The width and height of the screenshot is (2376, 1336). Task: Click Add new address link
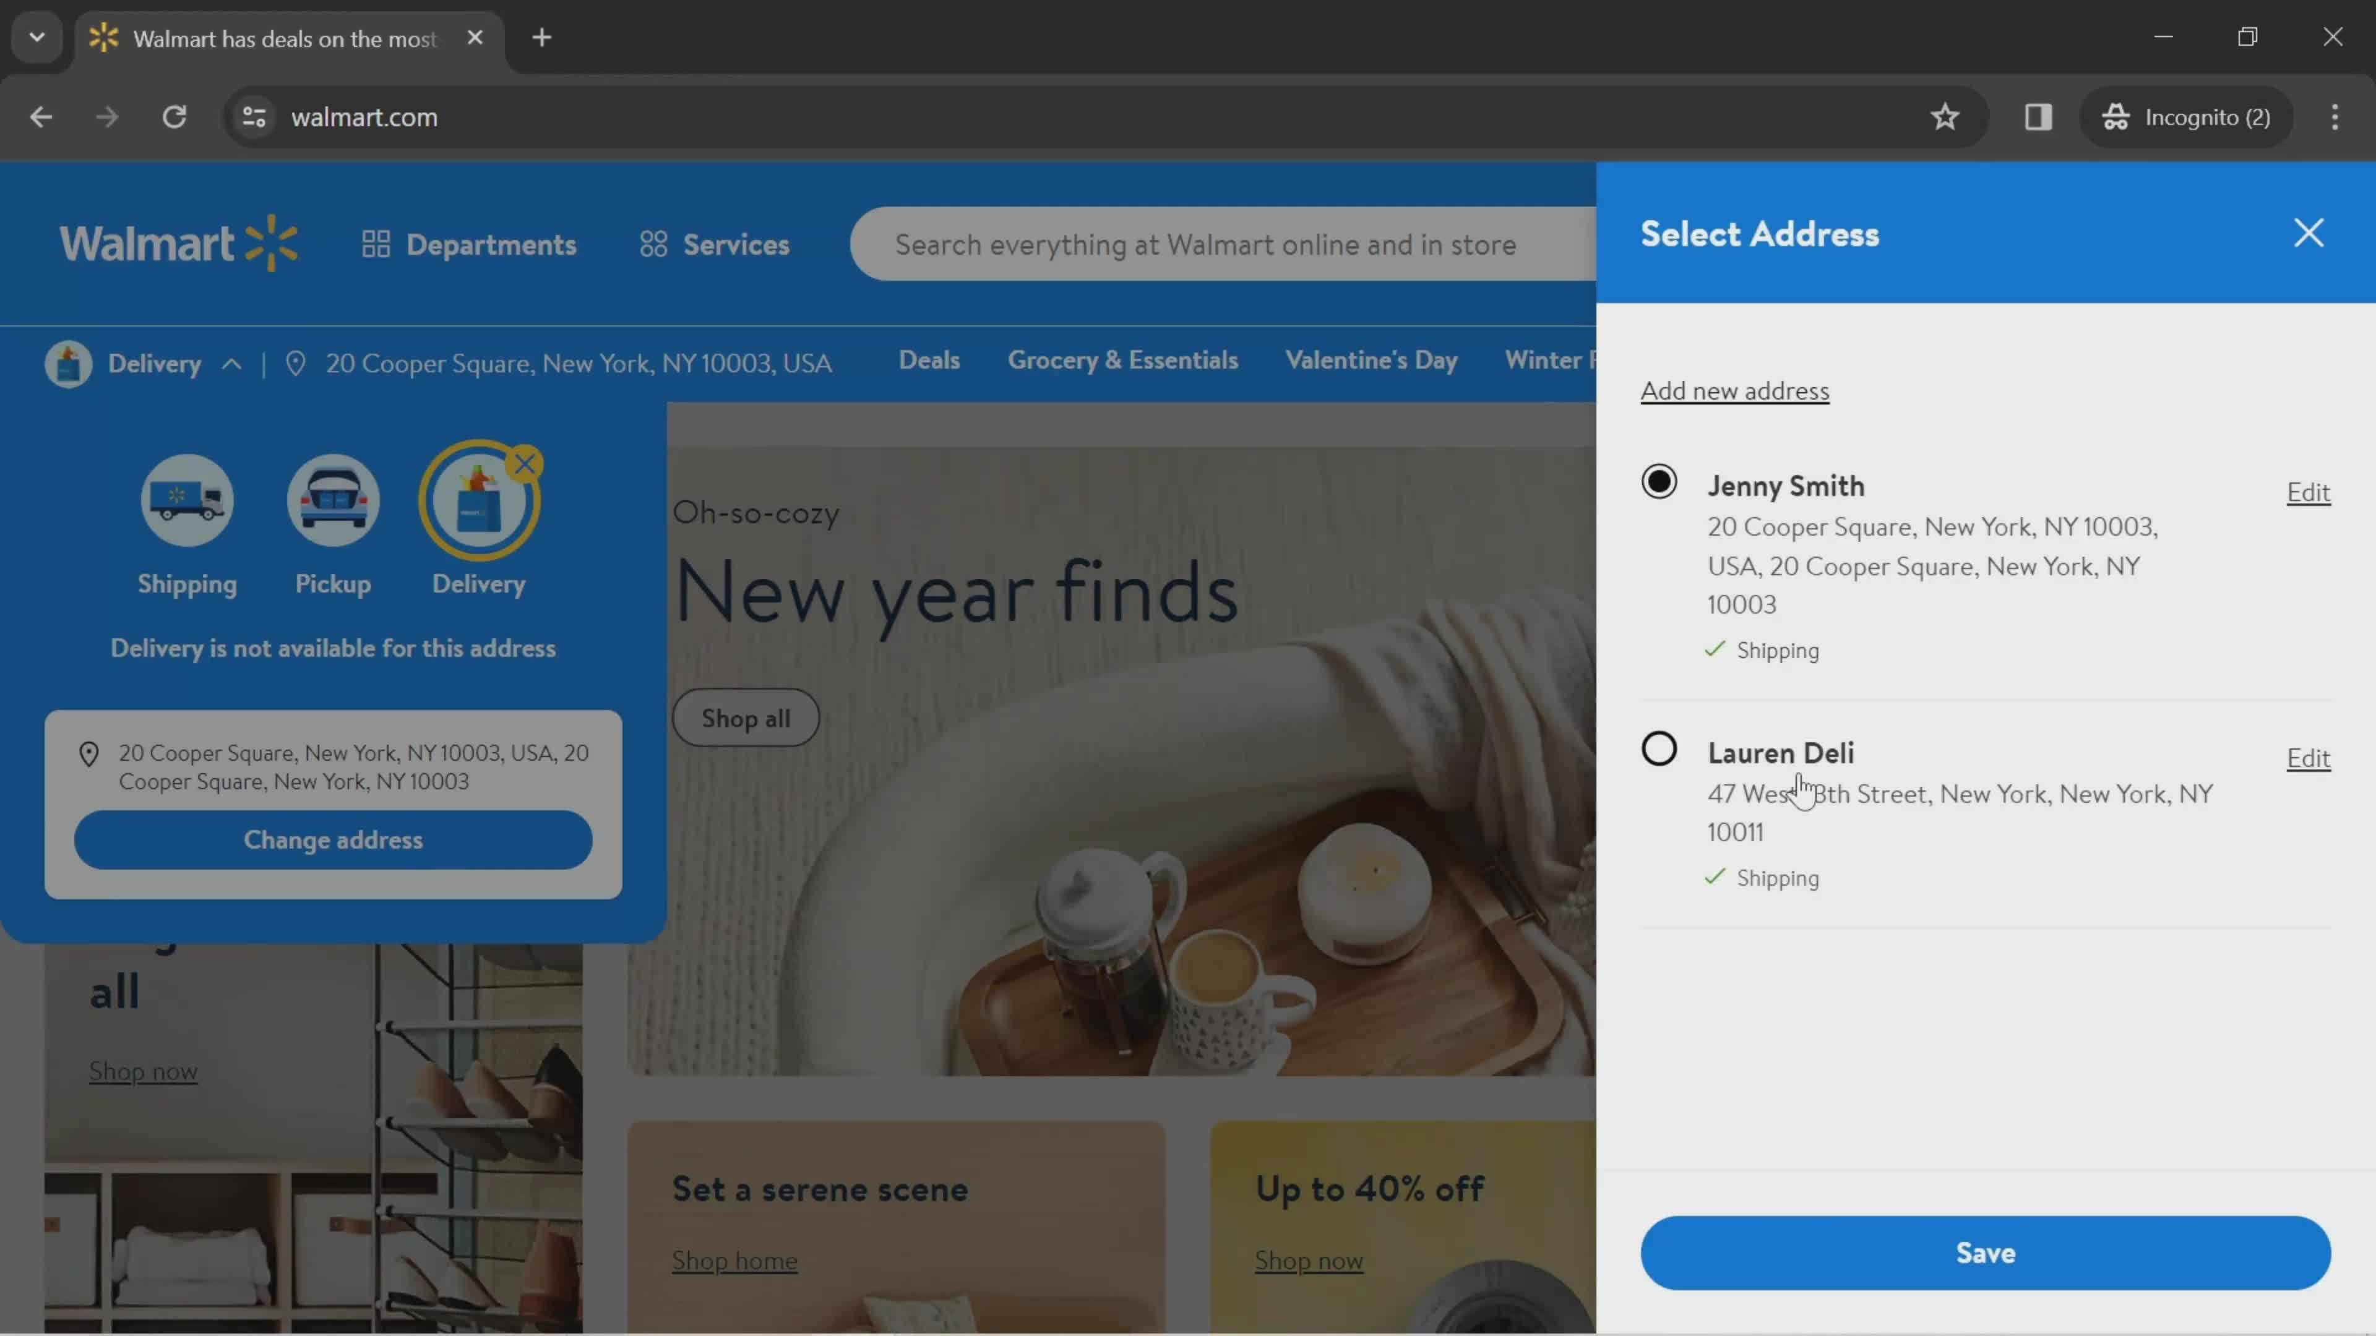point(1736,390)
